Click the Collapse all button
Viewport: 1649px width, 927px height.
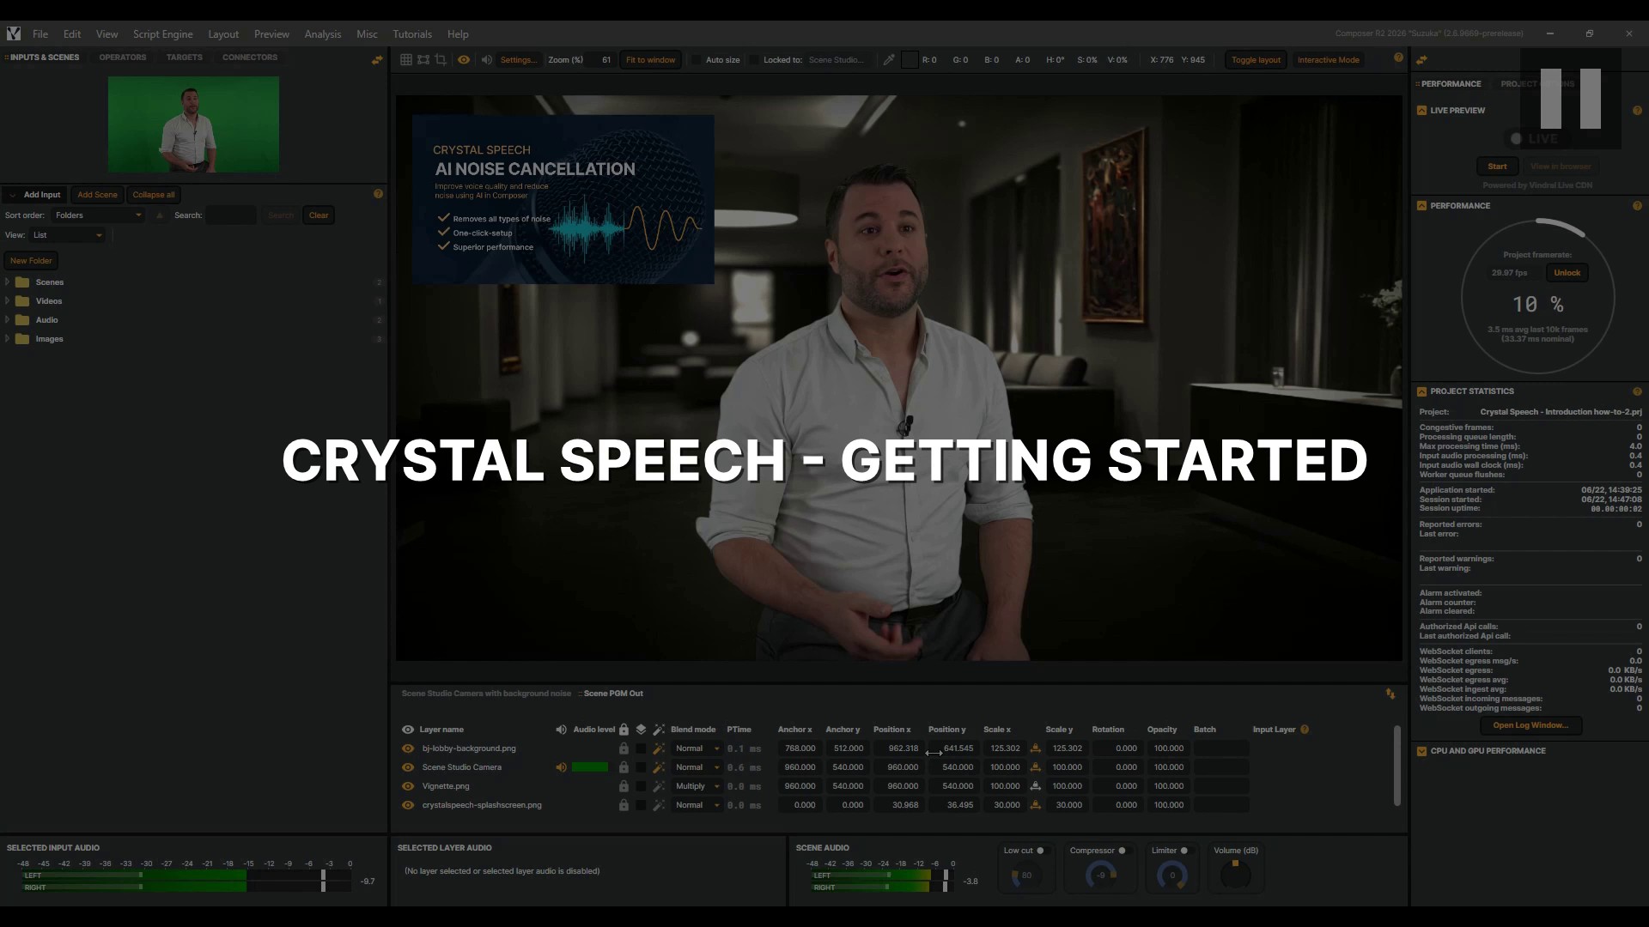coord(154,195)
